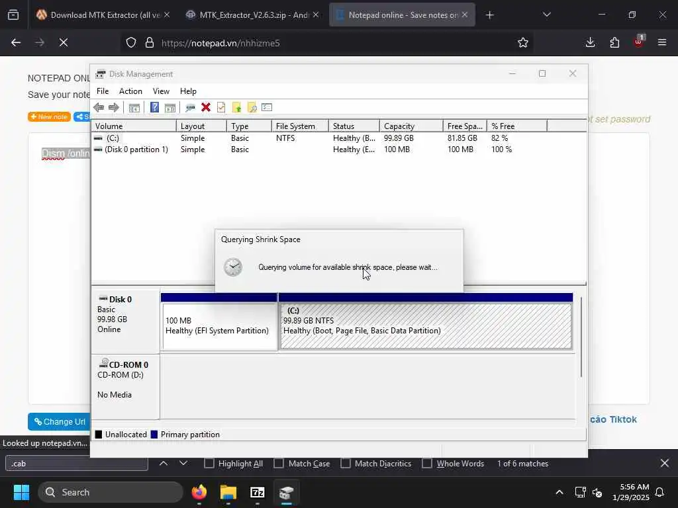Open a new browser tab with plus button

coord(489,15)
